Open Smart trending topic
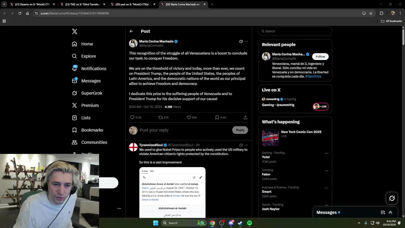Screen dimensions: 405x228 pyautogui.click(x=267, y=192)
